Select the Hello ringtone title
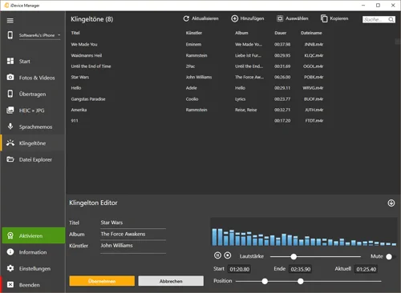 [x=76, y=88]
